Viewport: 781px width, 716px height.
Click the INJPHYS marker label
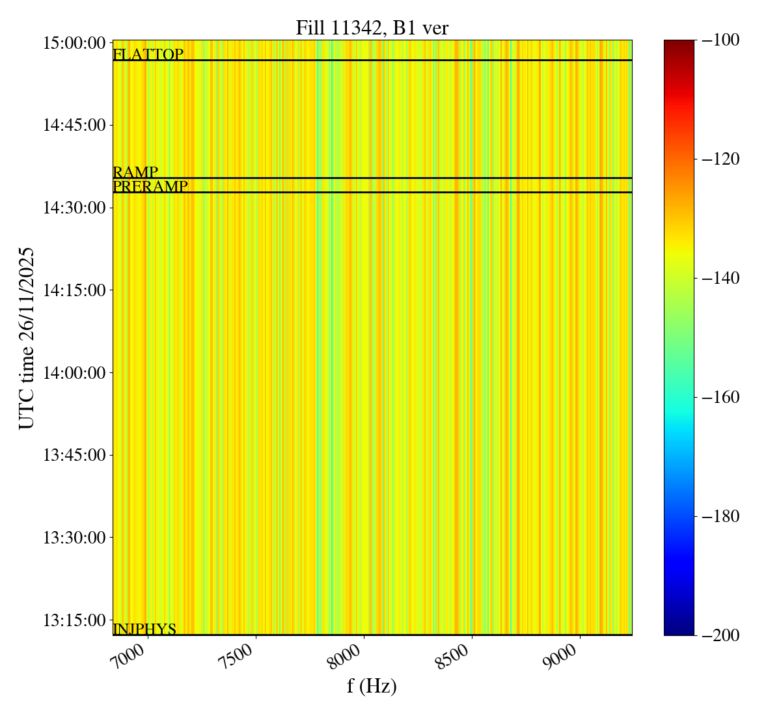click(144, 629)
